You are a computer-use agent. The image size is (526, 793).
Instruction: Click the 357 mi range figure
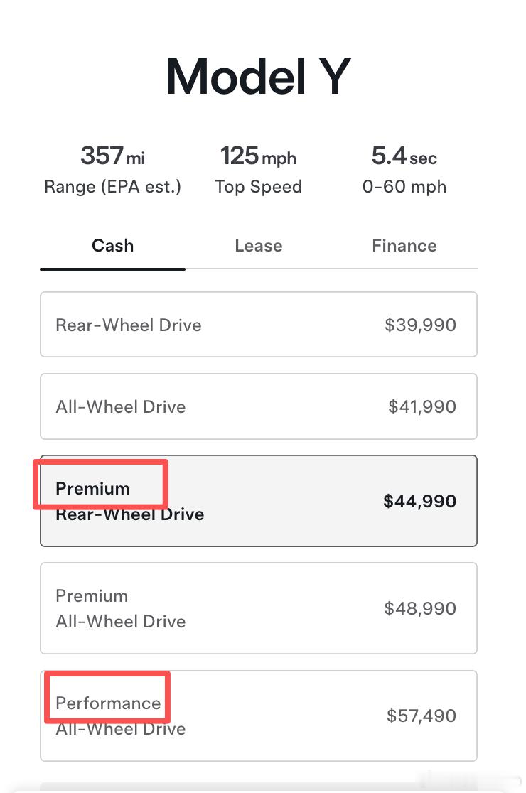[112, 156]
